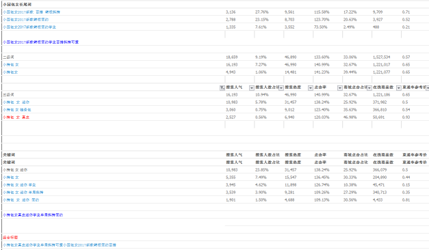Open the 搜索热度 column filter dropdown
Viewport: 429px width, 250px height.
click(x=311, y=87)
